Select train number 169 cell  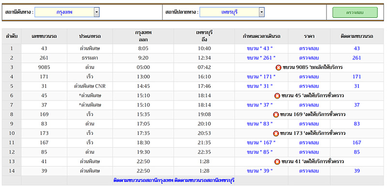tap(44, 115)
